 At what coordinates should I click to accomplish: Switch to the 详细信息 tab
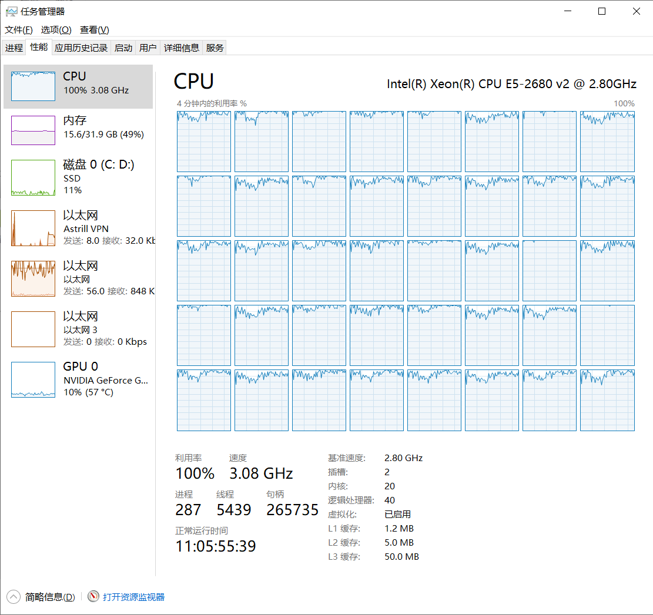point(182,48)
